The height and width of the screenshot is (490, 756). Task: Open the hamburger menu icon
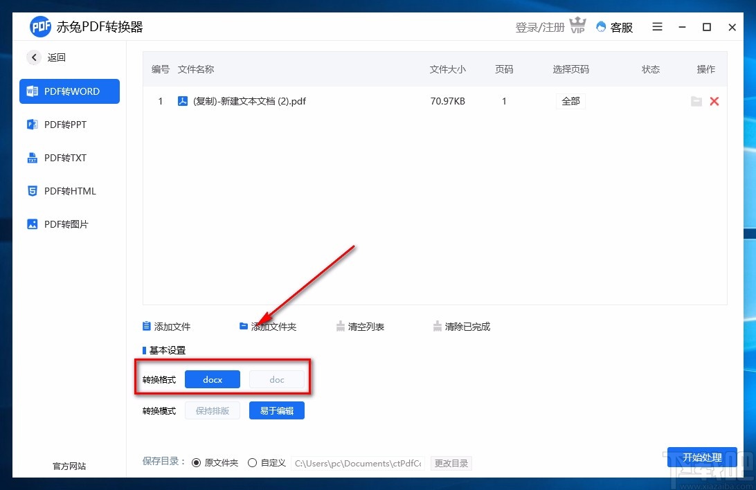(657, 27)
